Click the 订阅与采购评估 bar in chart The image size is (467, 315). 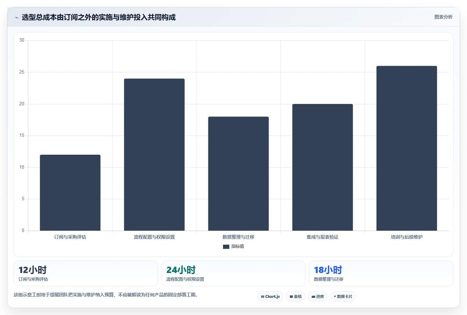(70, 192)
